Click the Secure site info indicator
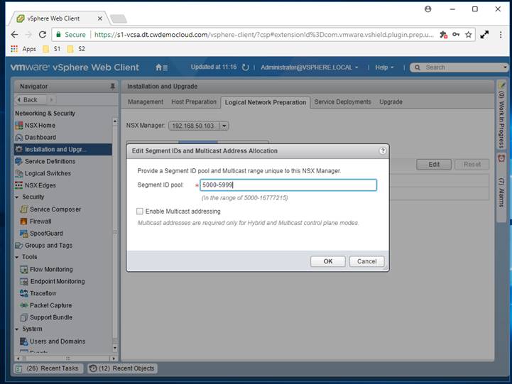Image resolution: width=512 pixels, height=384 pixels. [x=71, y=35]
